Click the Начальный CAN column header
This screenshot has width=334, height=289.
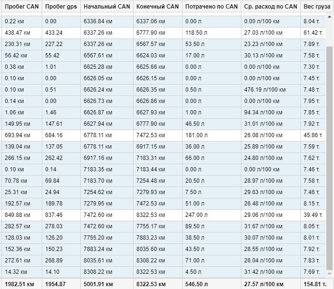107,7
